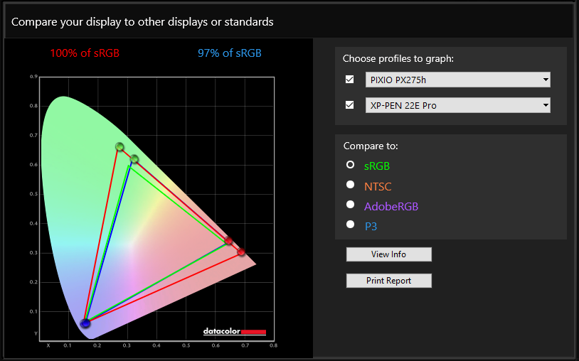Click the blue primary marker on the gamut chart
This screenshot has width=579, height=361.
pyautogui.click(x=85, y=323)
